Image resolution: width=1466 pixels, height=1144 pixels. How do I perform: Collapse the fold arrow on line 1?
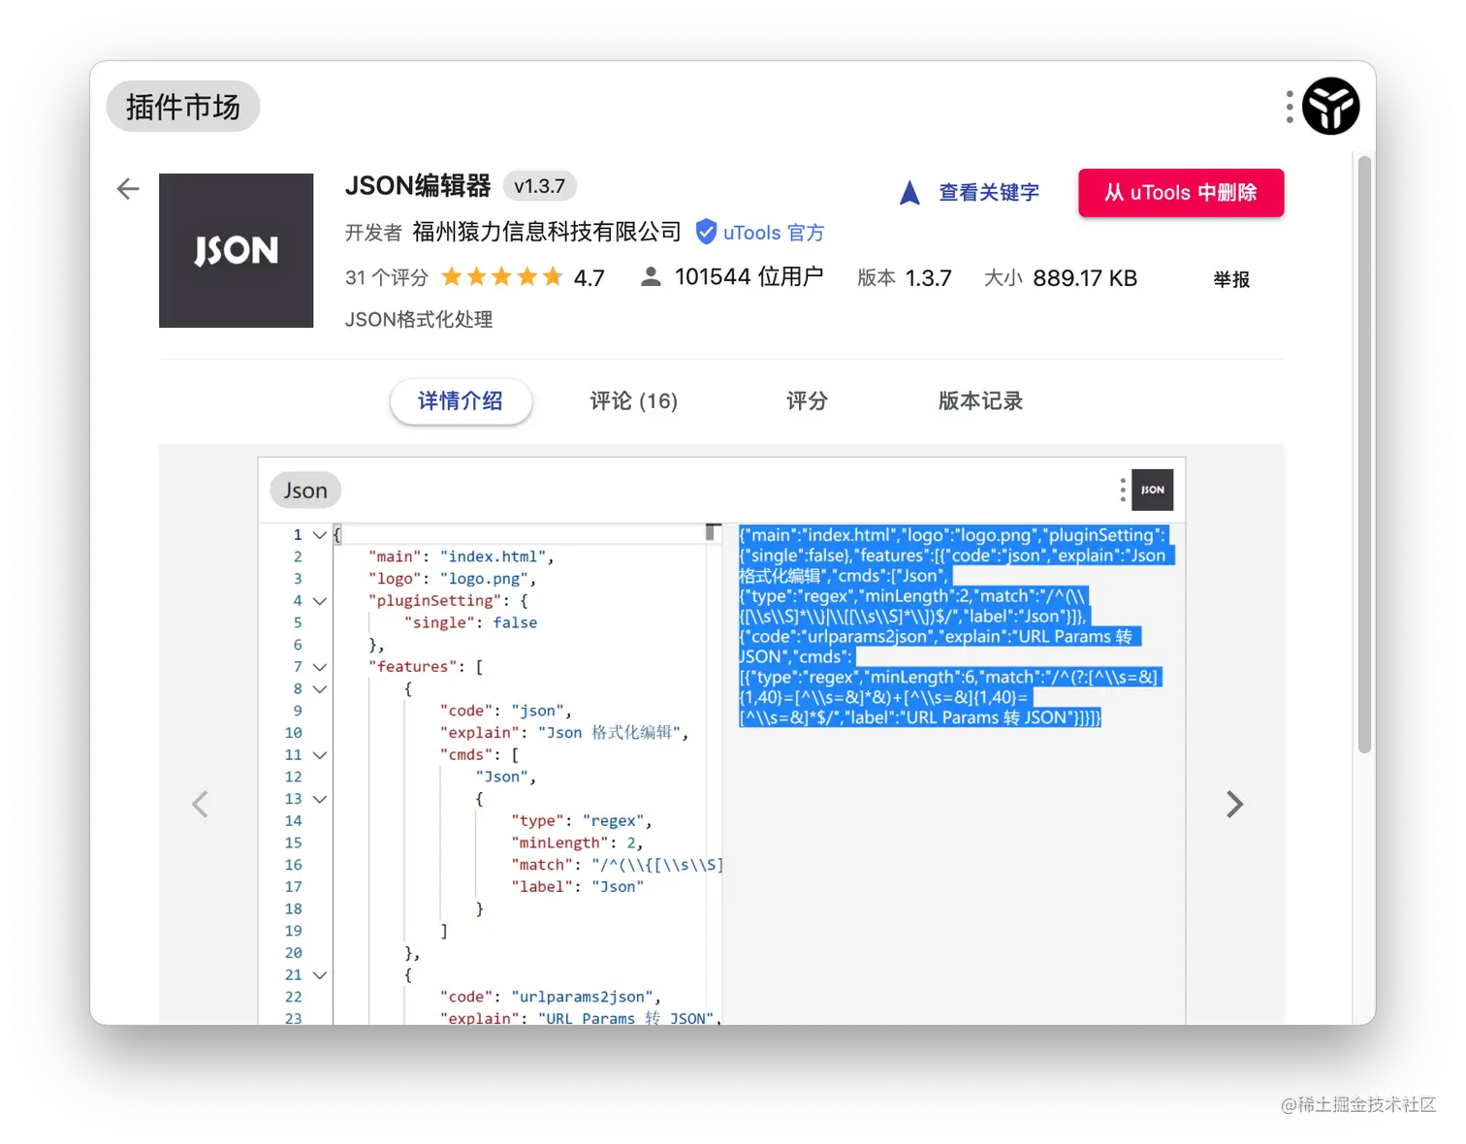pyautogui.click(x=319, y=535)
